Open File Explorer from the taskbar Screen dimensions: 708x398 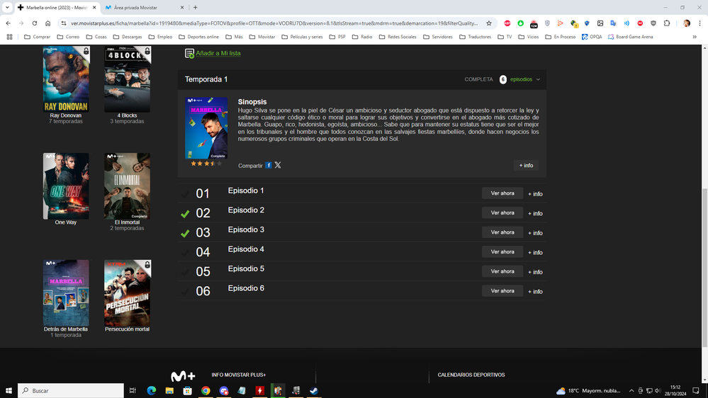(x=169, y=391)
